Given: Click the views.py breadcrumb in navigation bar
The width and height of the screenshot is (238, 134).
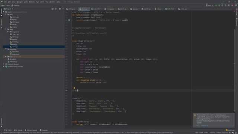Looking at the screenshot, I should click(15, 6).
